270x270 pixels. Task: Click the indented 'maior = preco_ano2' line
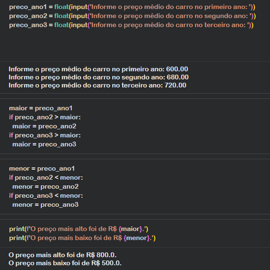(44, 126)
